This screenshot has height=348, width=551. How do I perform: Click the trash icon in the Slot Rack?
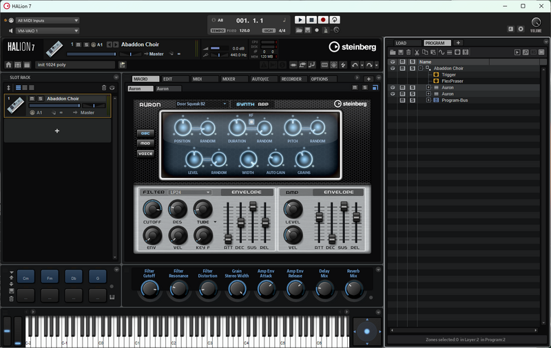104,88
